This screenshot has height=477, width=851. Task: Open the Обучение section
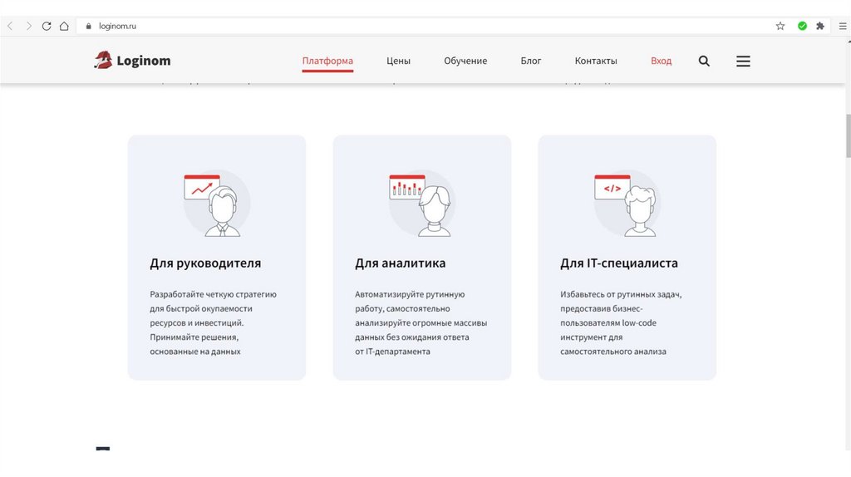click(465, 61)
